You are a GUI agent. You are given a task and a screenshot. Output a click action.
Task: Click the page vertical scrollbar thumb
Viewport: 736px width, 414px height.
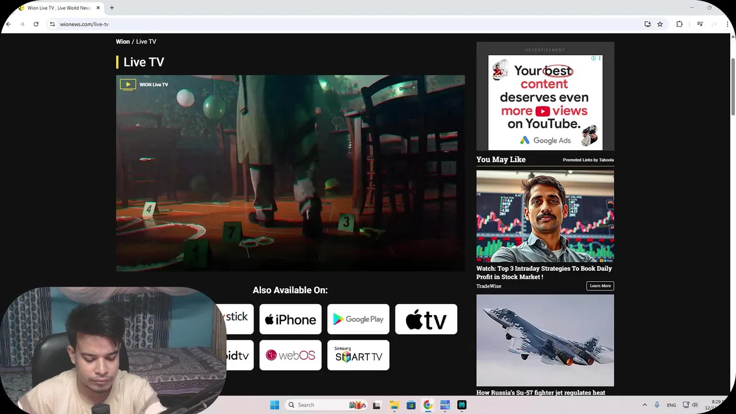[x=733, y=86]
